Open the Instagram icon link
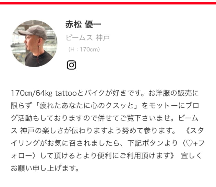 coord(71,65)
